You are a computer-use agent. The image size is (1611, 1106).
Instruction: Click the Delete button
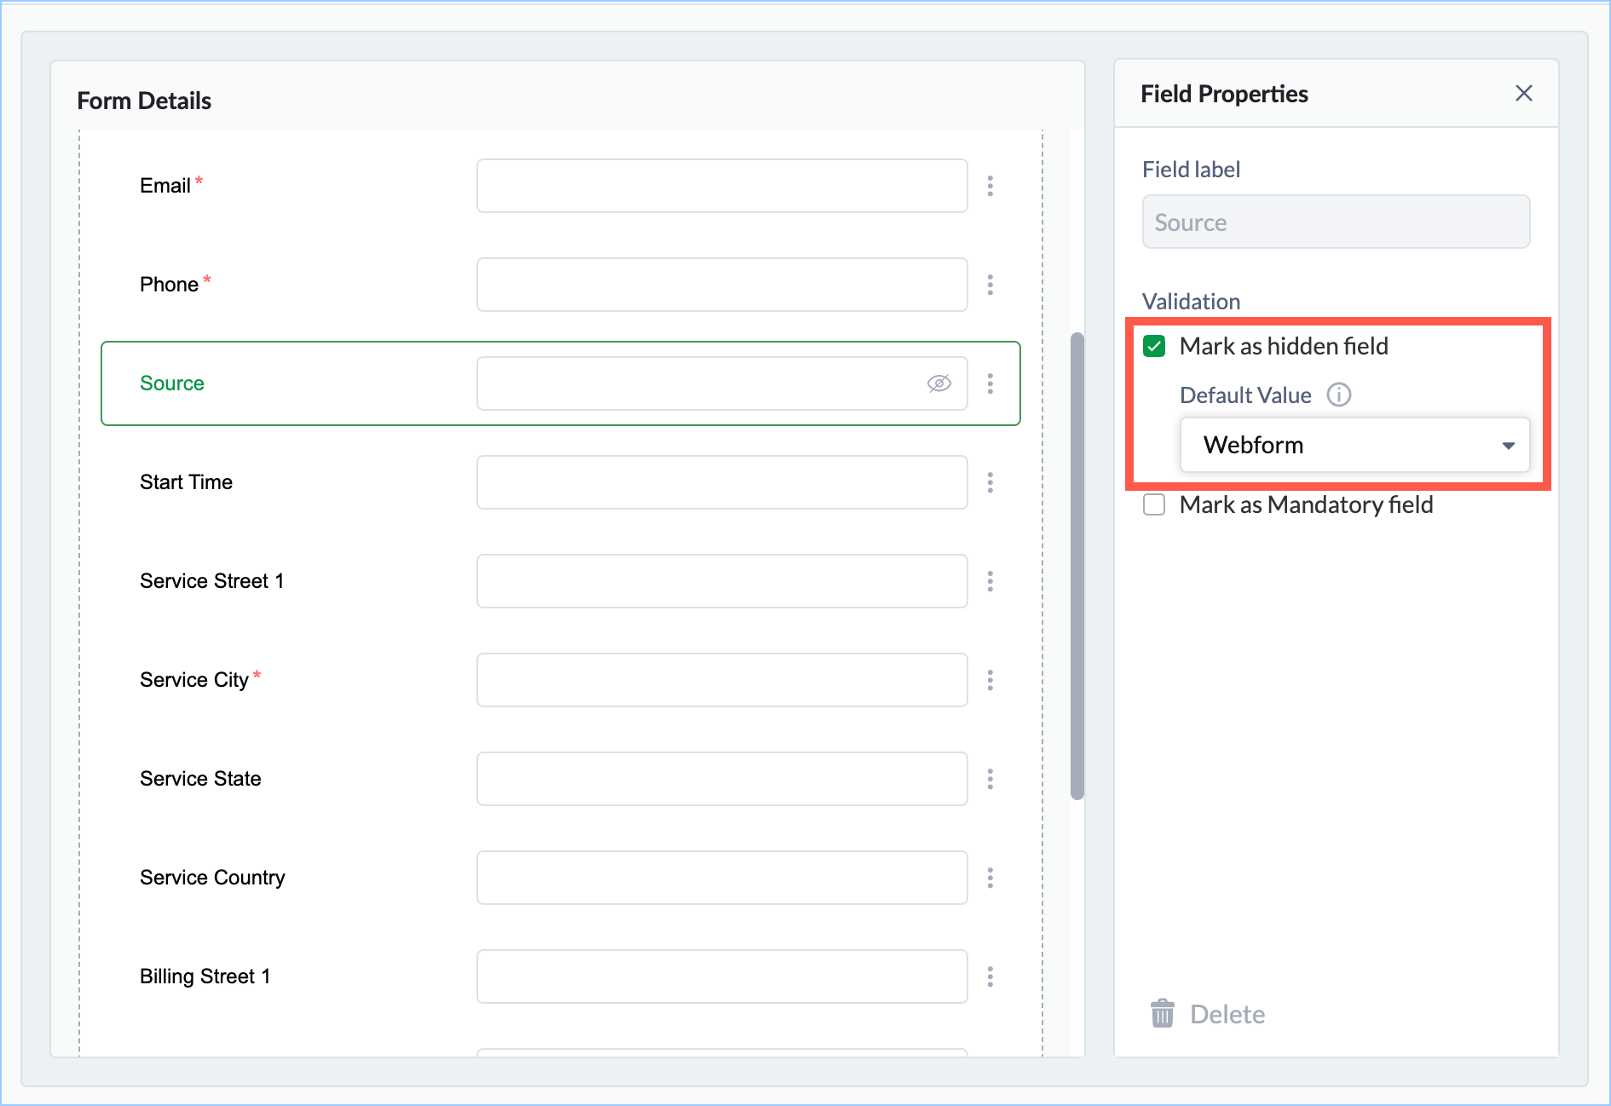pos(1226,1014)
